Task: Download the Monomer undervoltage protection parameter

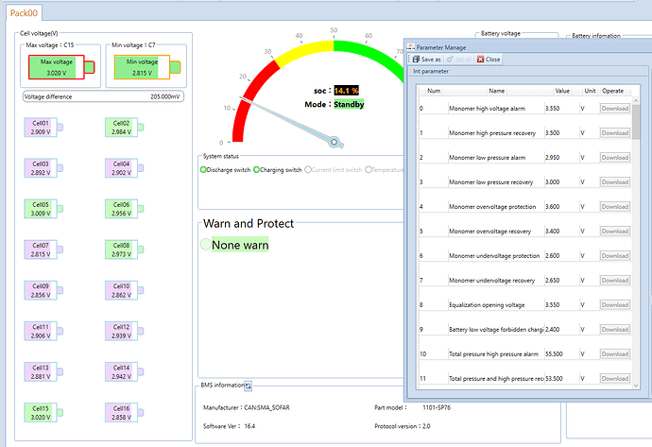Action: [614, 256]
